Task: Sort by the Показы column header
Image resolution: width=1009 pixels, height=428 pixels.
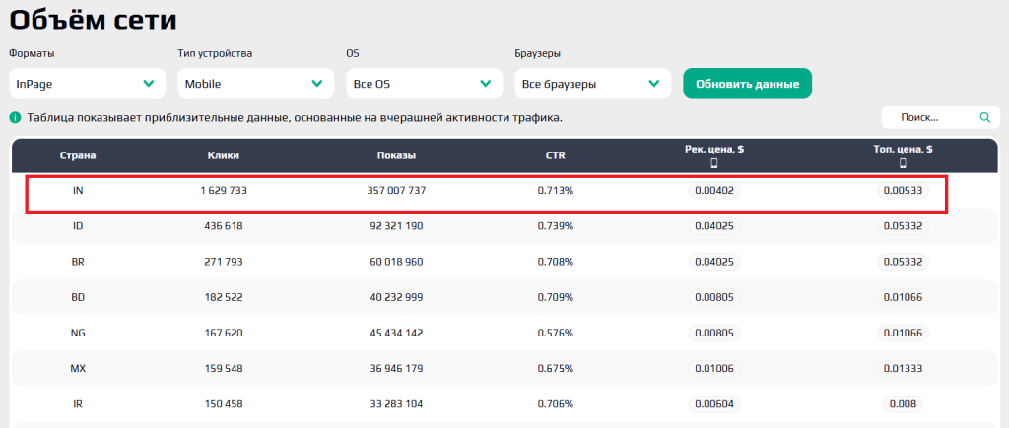Action: point(396,154)
